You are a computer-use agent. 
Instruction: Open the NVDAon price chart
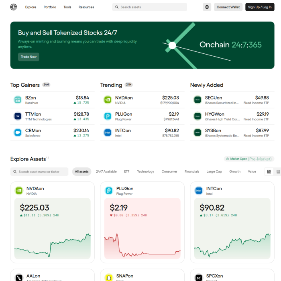53,228
